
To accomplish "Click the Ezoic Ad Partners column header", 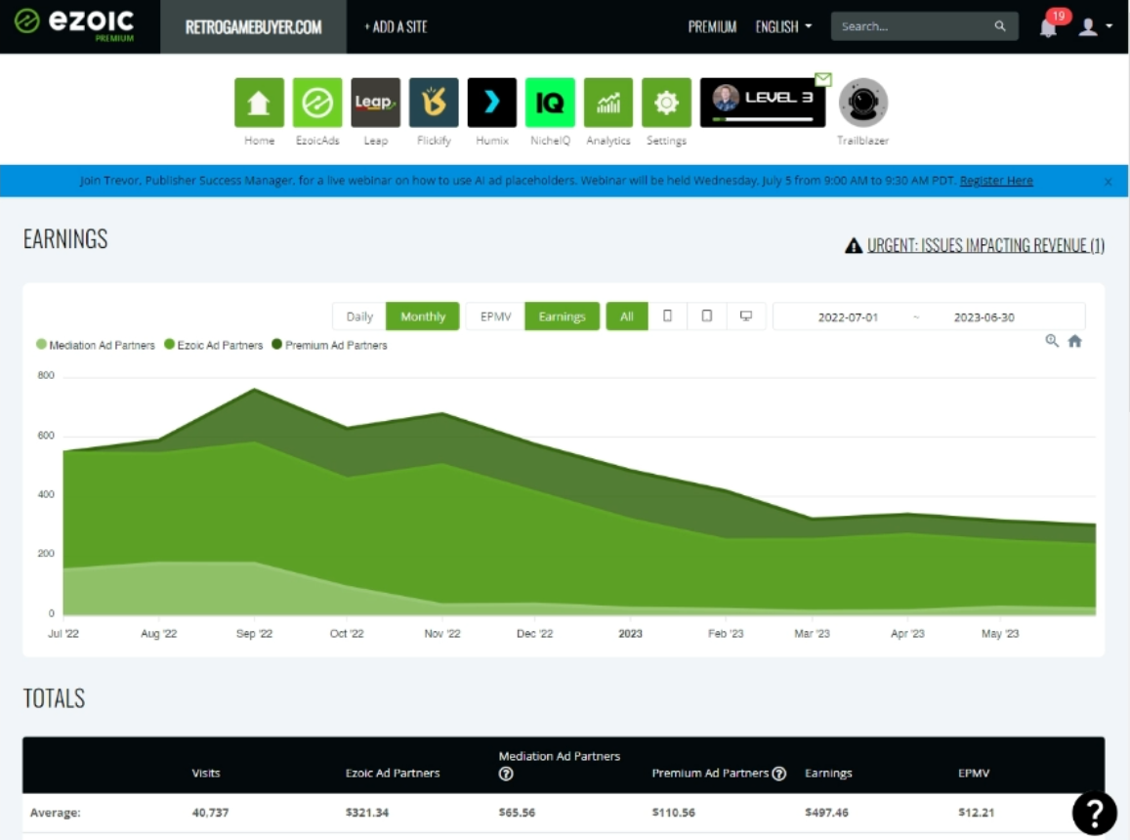I will pos(393,773).
